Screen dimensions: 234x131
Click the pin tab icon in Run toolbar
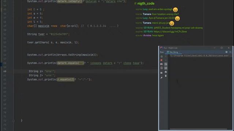coord(161,78)
